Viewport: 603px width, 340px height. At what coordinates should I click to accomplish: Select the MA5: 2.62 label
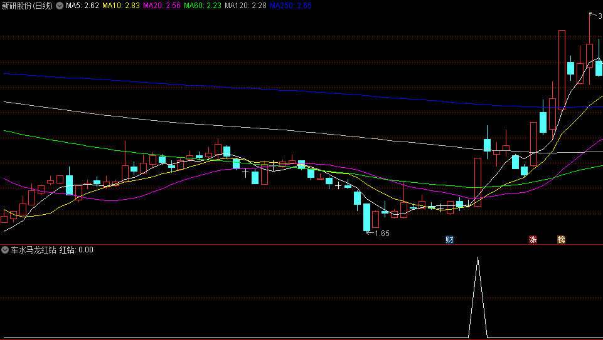pos(82,6)
